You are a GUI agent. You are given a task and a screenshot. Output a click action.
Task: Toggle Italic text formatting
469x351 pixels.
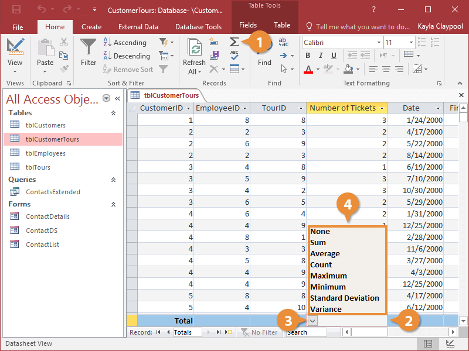[320, 56]
